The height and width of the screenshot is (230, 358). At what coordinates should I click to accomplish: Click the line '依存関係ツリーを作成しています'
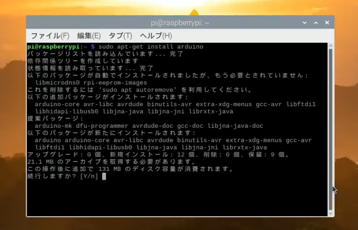click(83, 61)
